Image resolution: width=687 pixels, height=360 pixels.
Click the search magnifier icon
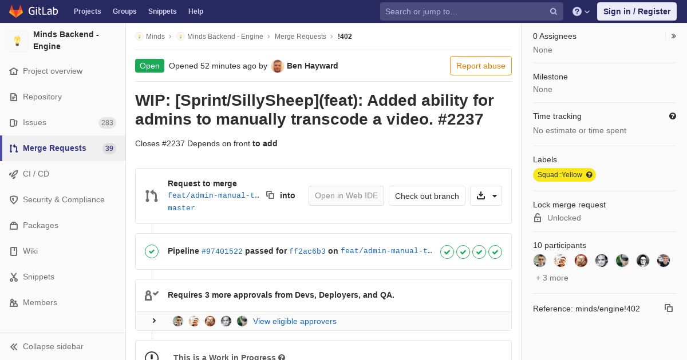coord(554,11)
